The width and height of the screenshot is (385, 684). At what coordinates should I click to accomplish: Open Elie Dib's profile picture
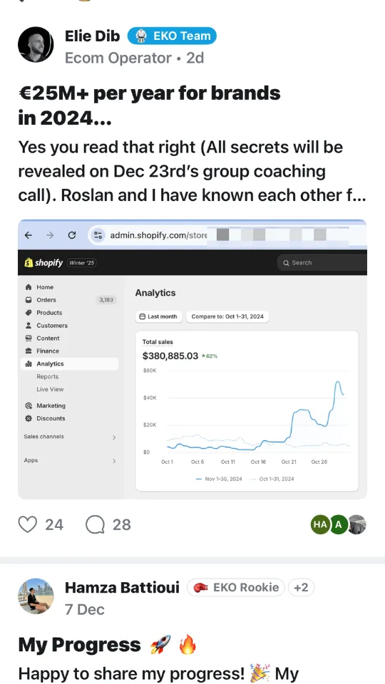coord(36,44)
